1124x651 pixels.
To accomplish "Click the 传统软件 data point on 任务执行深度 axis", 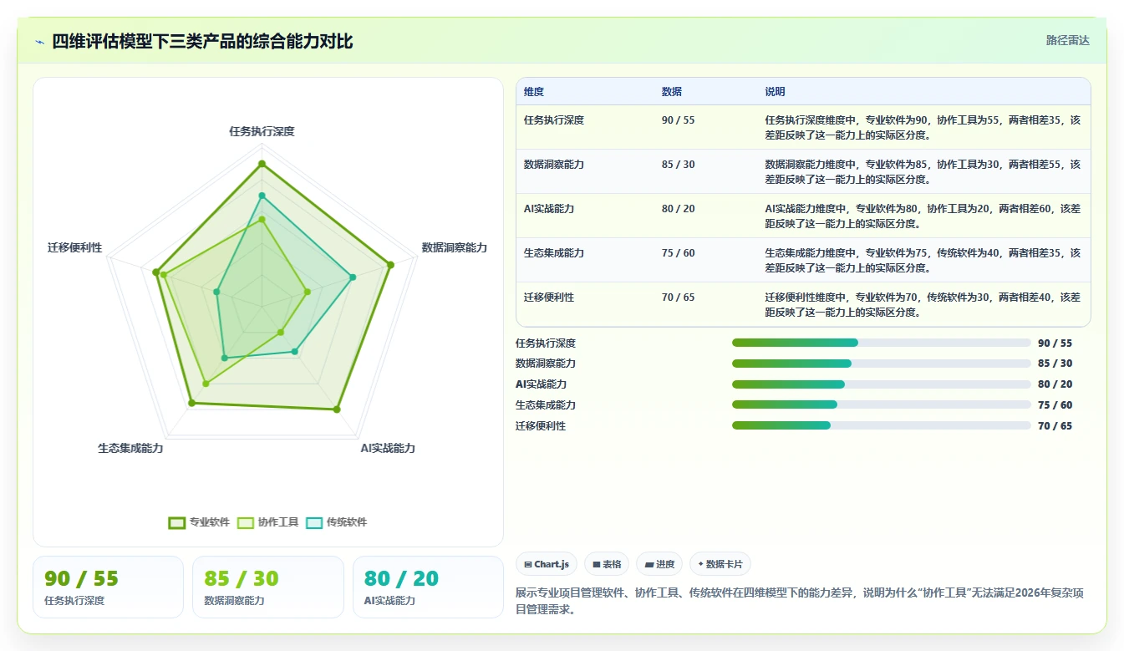I will [x=262, y=196].
